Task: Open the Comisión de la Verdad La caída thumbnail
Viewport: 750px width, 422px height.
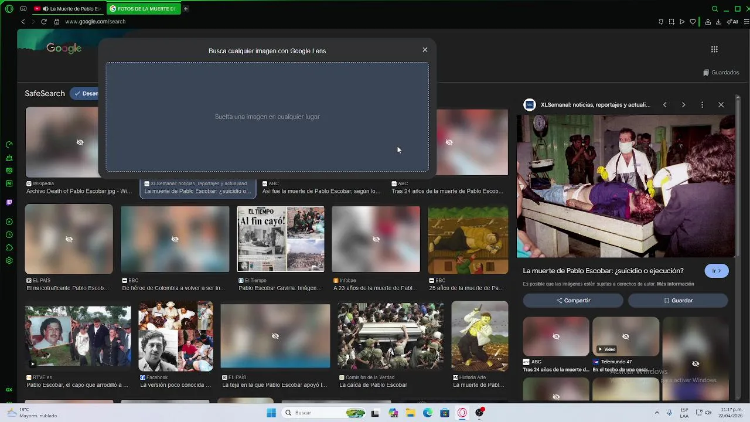Action: click(391, 336)
